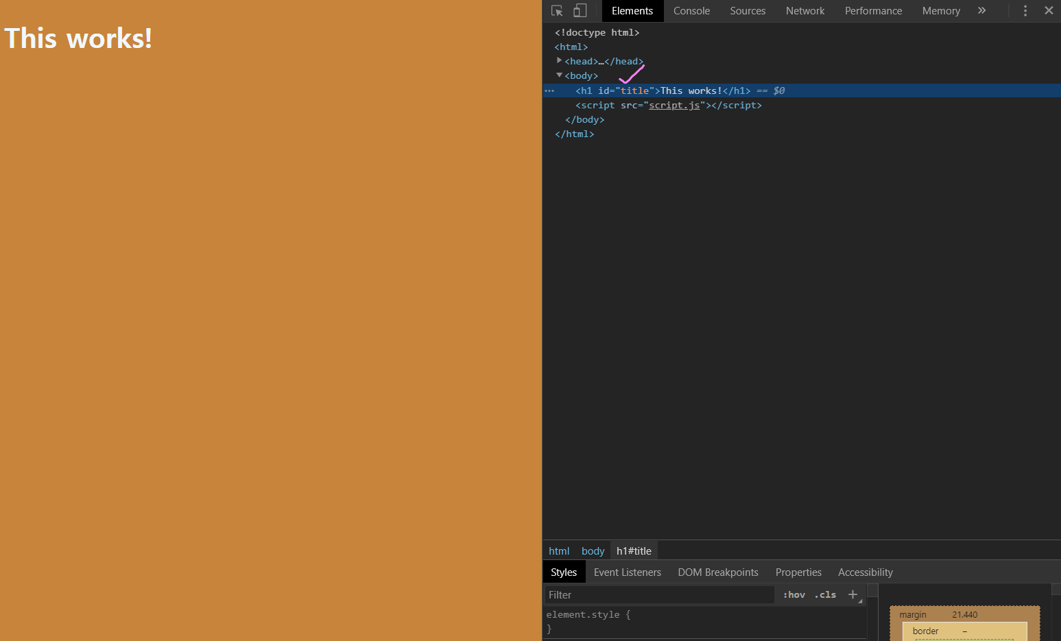1061x641 pixels.
Task: Select the Styles sub-tab
Action: (x=564, y=572)
